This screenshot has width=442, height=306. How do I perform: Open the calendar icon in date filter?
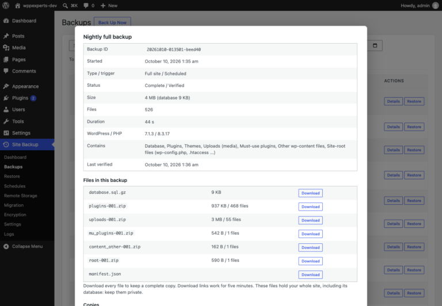click(375, 45)
